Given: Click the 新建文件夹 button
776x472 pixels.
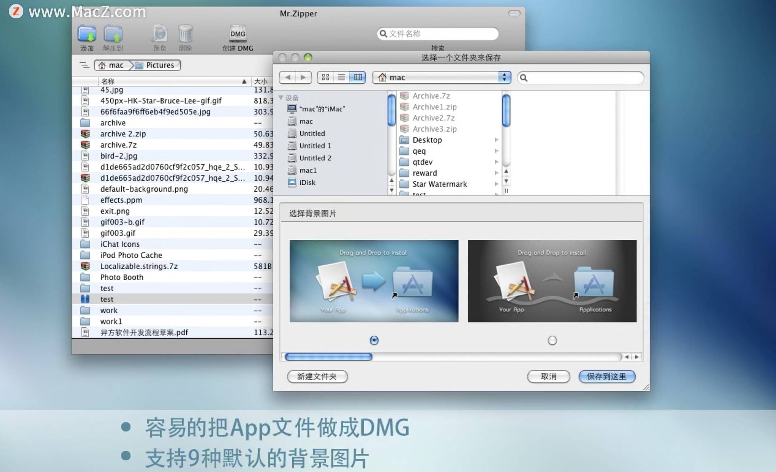Looking at the screenshot, I should tap(317, 377).
